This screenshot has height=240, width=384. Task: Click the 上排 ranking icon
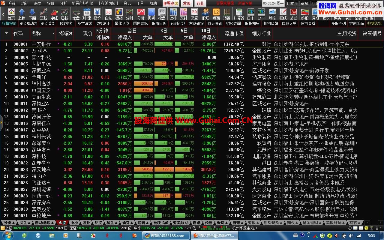(173, 14)
